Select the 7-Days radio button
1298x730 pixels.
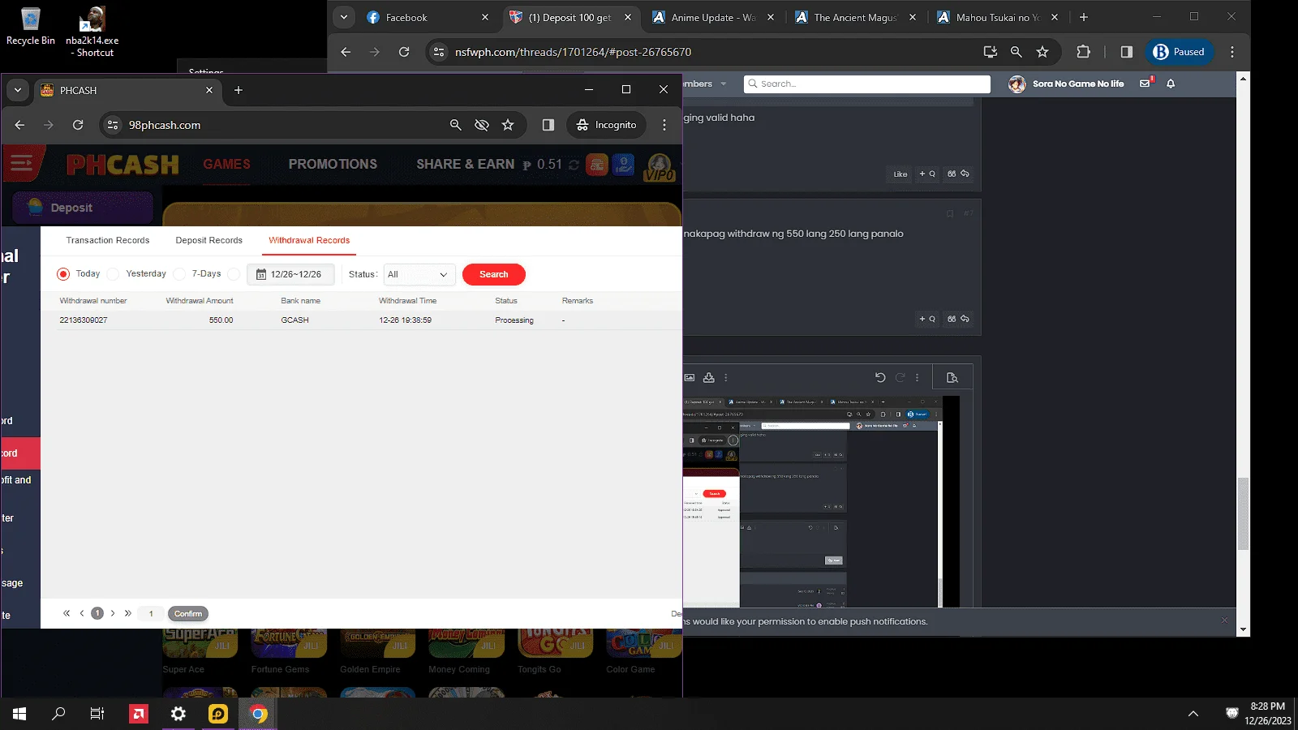point(179,274)
